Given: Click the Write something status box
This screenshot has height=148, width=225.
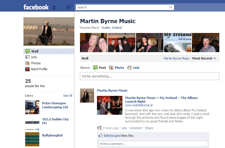Looking at the screenshot, I should coord(150,76).
